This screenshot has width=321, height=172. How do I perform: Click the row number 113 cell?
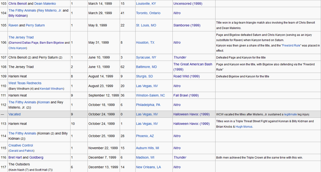coord(4,124)
